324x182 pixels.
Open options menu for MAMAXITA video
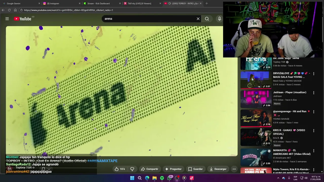point(314,151)
